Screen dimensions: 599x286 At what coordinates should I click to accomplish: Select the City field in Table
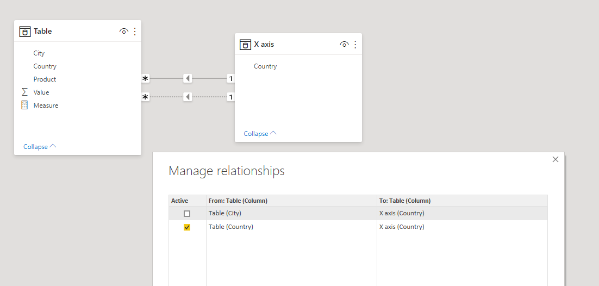[39, 53]
